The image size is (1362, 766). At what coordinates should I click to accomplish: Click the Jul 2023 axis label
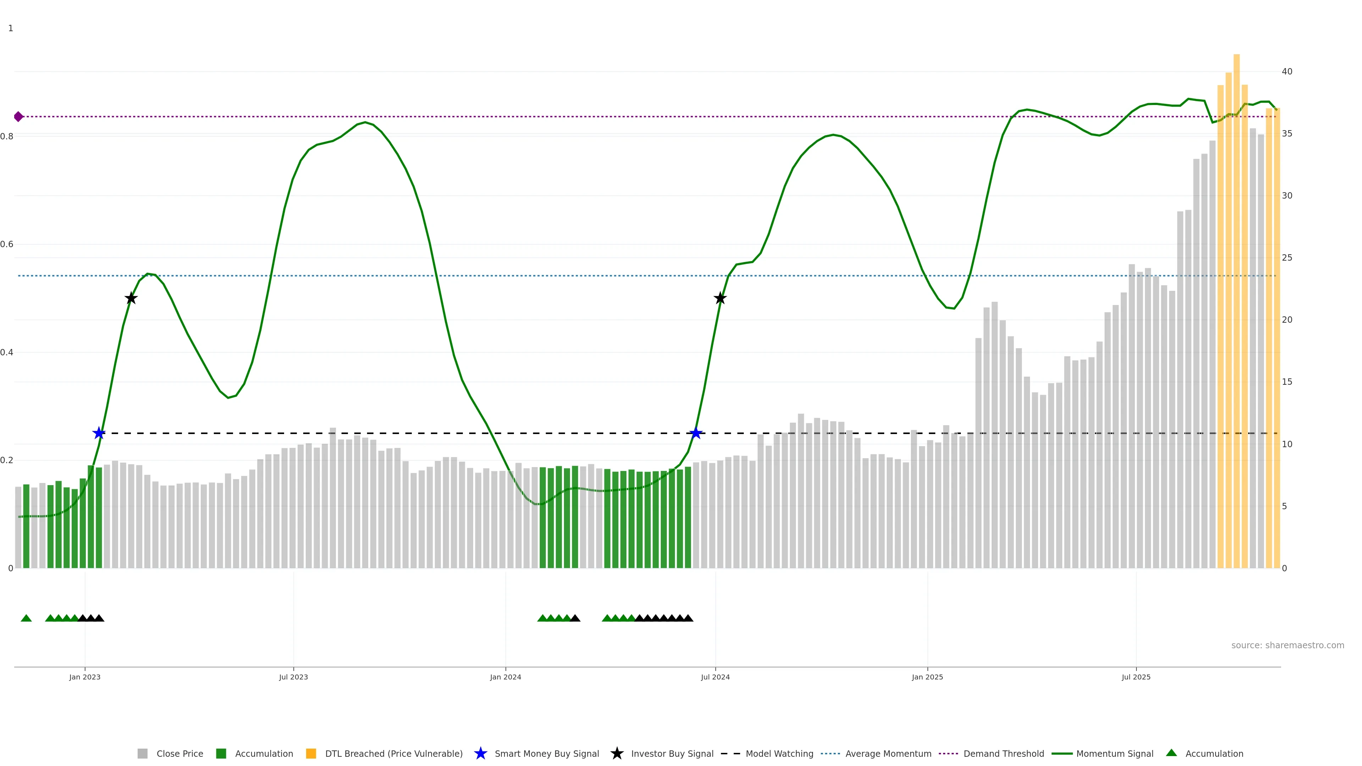pos(293,677)
